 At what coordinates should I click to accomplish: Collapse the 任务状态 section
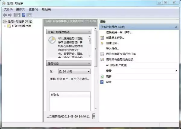tap(89, 63)
